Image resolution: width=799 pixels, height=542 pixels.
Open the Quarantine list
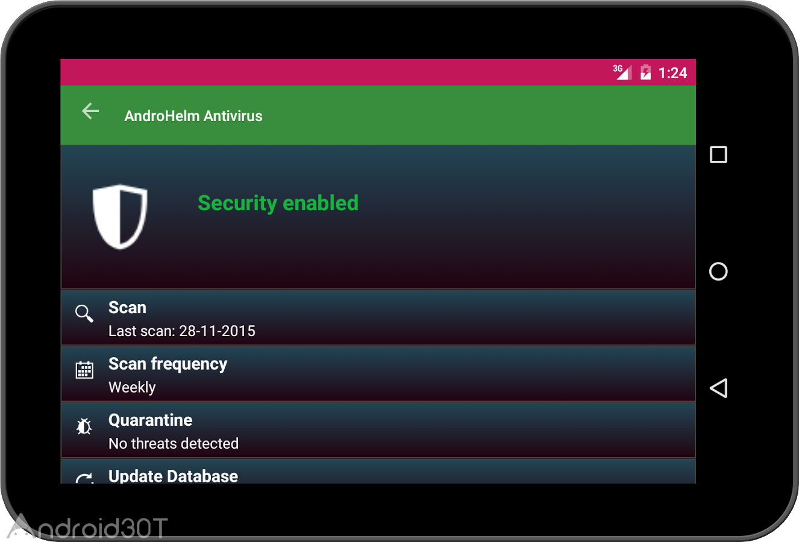(x=378, y=430)
